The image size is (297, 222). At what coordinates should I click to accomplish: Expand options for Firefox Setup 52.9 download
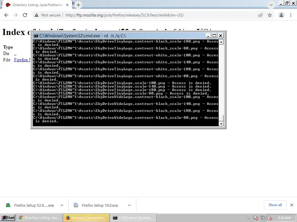(62, 205)
